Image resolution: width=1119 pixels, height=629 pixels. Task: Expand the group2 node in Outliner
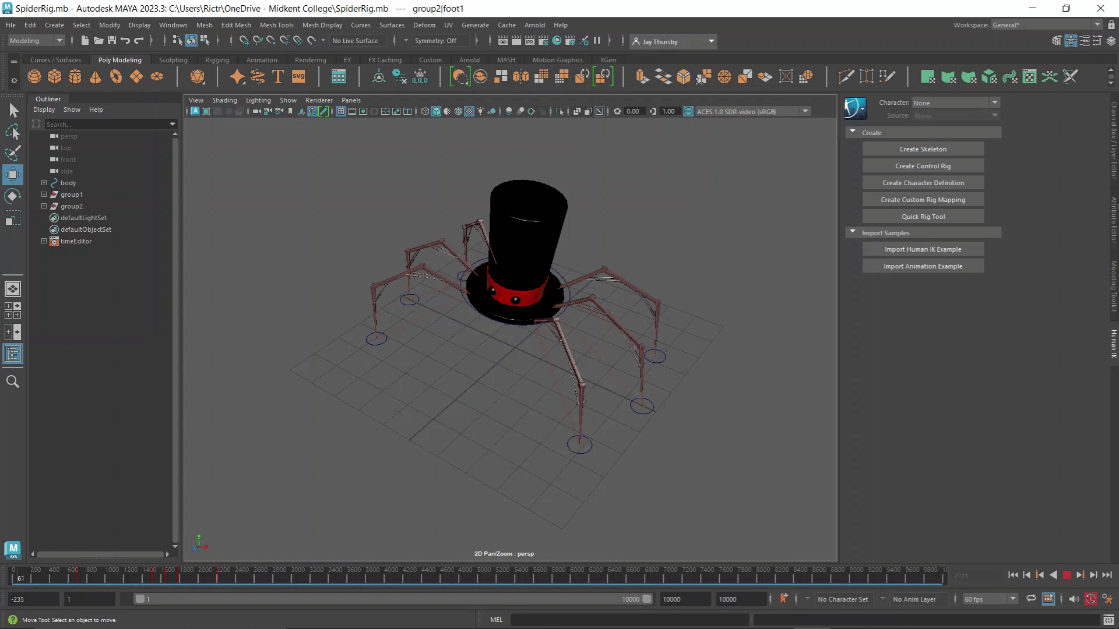pyautogui.click(x=44, y=206)
